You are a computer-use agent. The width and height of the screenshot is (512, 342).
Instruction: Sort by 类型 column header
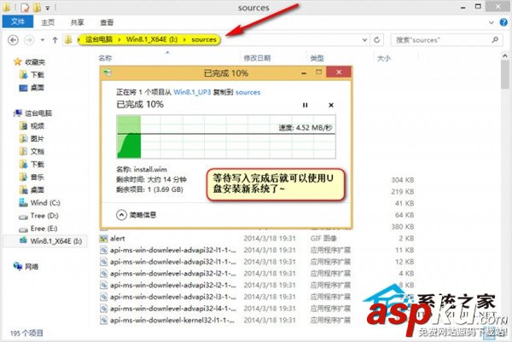pos(317,58)
